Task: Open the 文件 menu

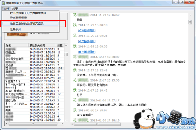Action: (6, 9)
